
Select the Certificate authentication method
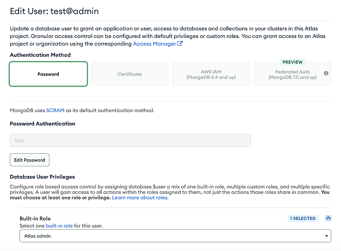tap(130, 73)
